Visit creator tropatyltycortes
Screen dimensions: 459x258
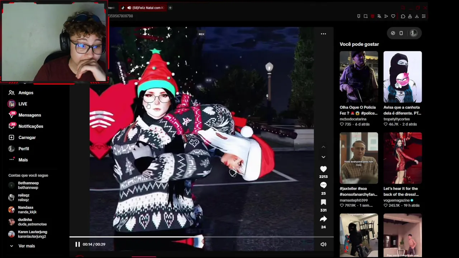click(x=397, y=119)
